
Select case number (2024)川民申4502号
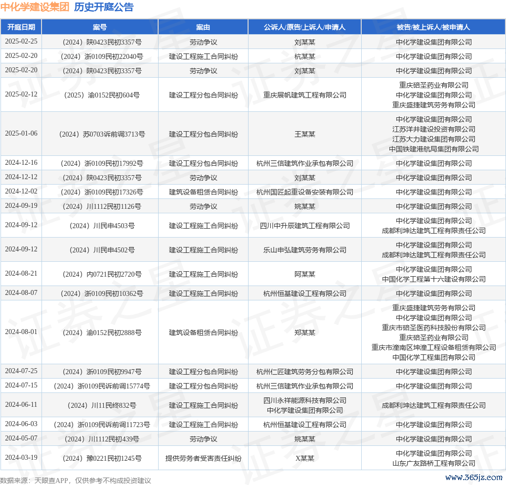point(102,250)
